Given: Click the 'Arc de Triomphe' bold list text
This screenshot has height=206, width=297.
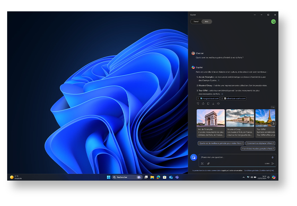Looking at the screenshot, I should 206,77.
